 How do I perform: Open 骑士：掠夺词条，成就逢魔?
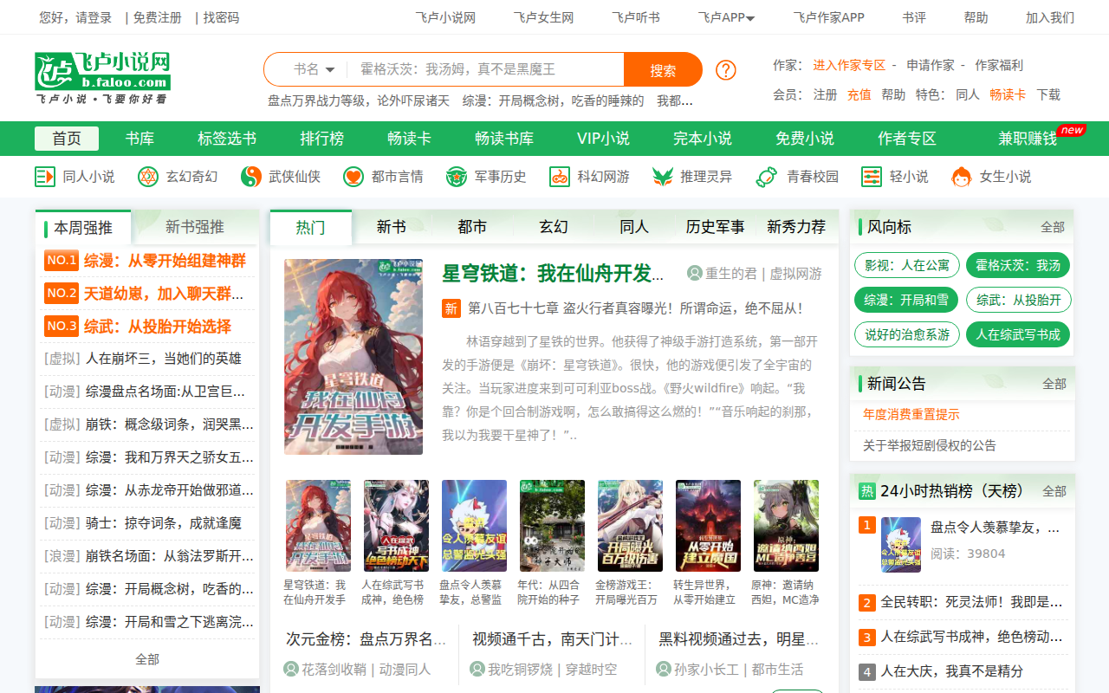164,523
